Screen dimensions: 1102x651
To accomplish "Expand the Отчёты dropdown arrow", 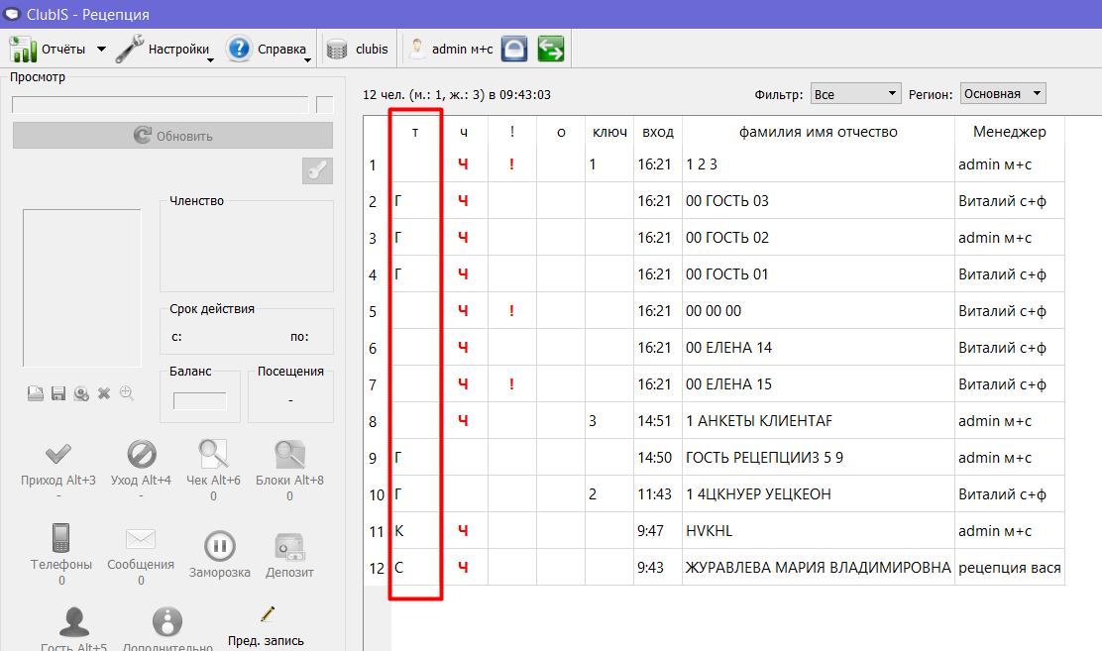I will click(x=101, y=50).
